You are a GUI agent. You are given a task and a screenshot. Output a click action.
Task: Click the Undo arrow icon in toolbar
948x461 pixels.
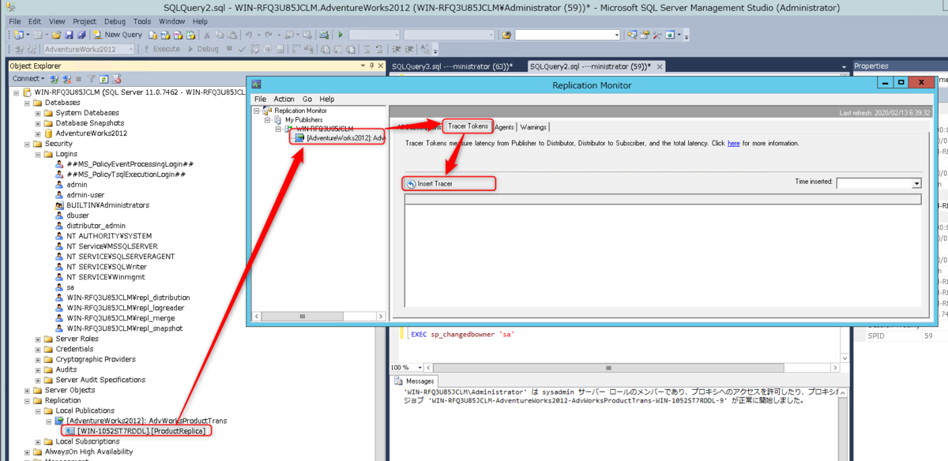(x=248, y=35)
